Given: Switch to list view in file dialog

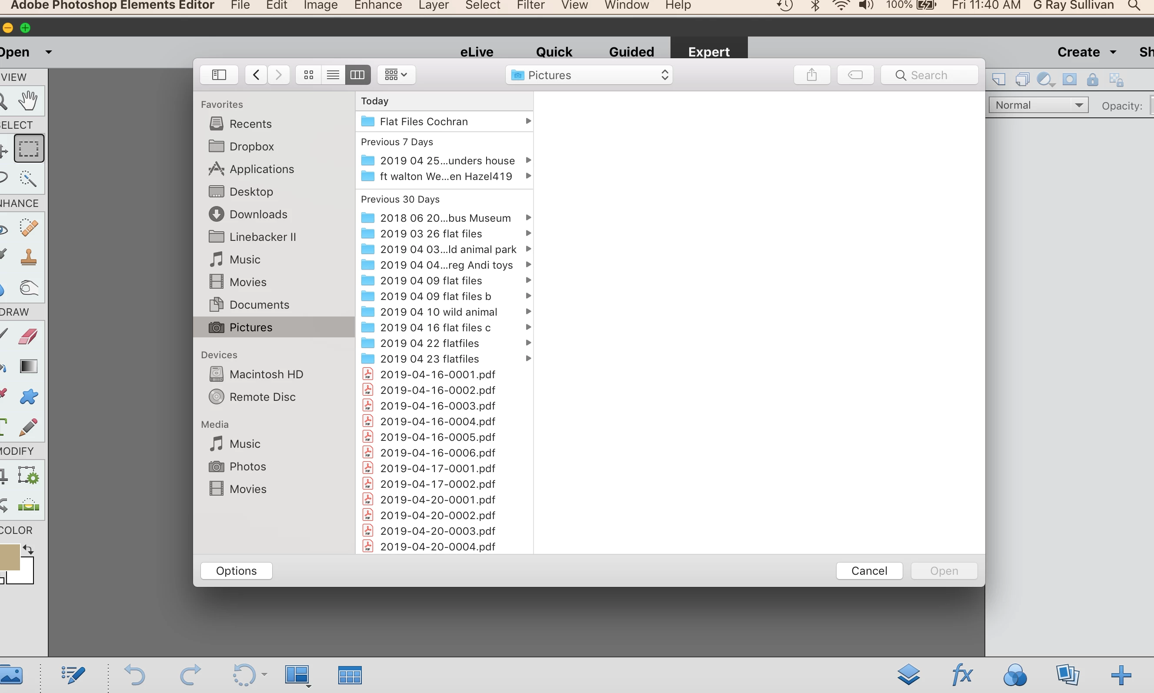Looking at the screenshot, I should click(x=333, y=75).
